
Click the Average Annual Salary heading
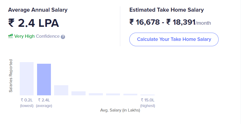[x=38, y=10]
